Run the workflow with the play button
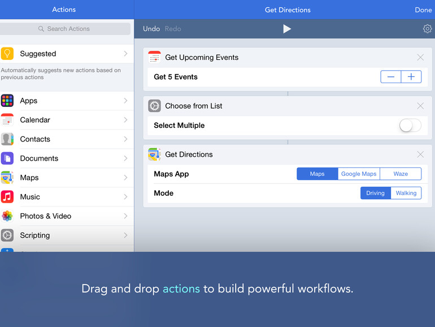Image resolution: width=435 pixels, height=327 pixels. (x=287, y=29)
